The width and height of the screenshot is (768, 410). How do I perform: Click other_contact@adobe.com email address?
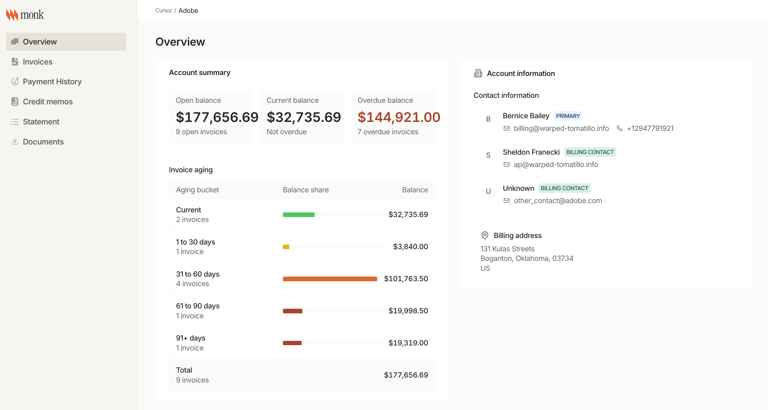558,201
